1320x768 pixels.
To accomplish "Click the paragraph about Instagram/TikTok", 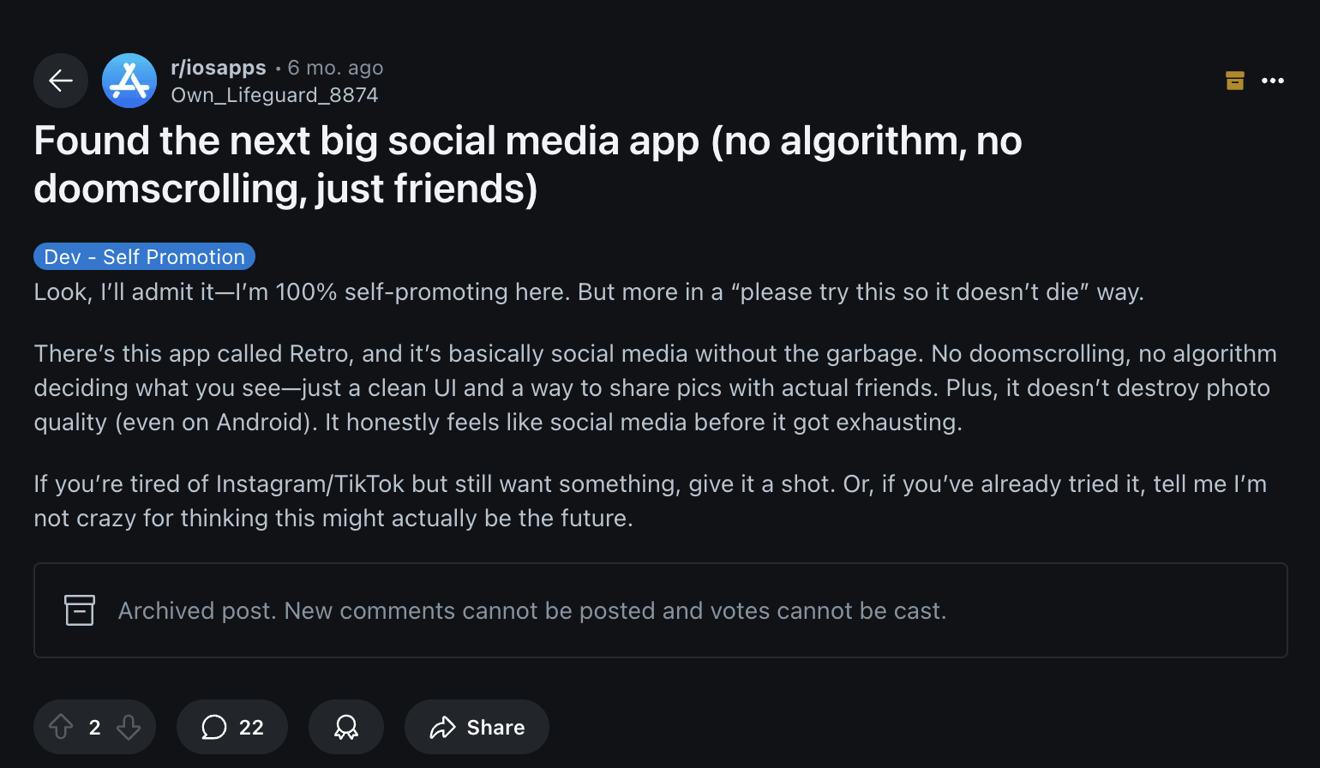I will pos(649,501).
